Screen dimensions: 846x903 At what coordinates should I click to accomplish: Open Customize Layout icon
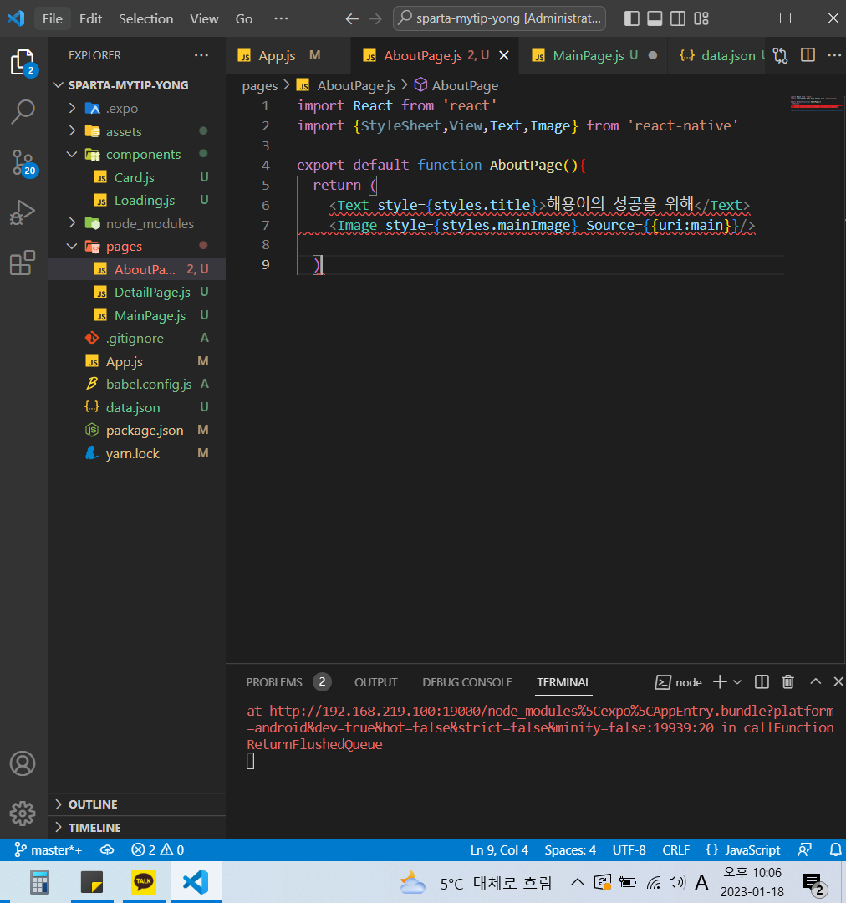click(701, 18)
